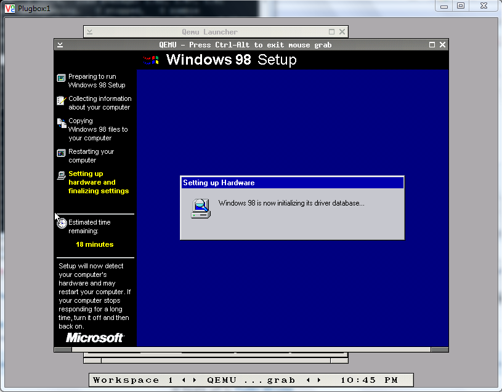Click the Collecting information about your computer text
502x392 pixels.
point(100,103)
